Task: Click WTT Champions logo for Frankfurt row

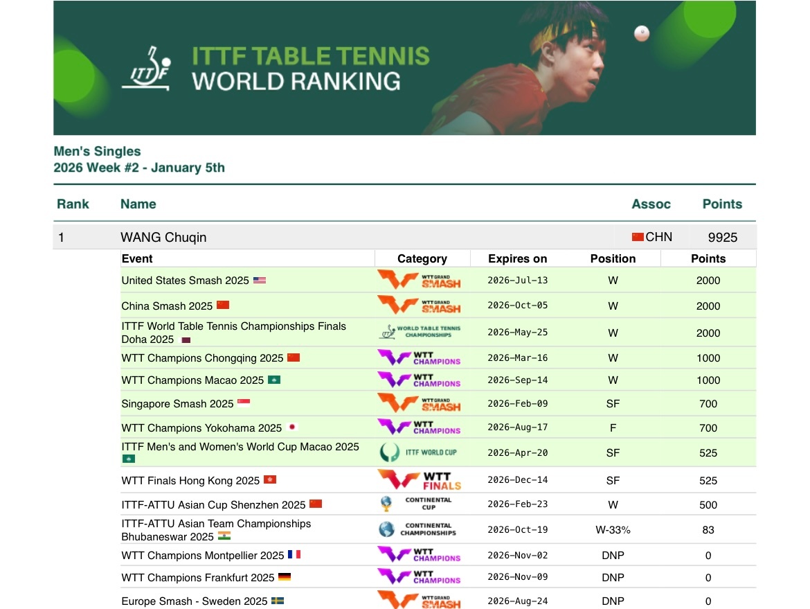Action: tap(419, 576)
